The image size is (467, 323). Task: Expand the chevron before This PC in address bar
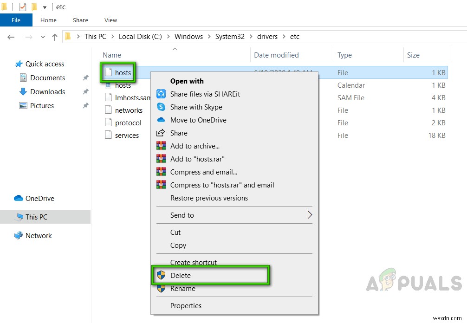pos(78,37)
